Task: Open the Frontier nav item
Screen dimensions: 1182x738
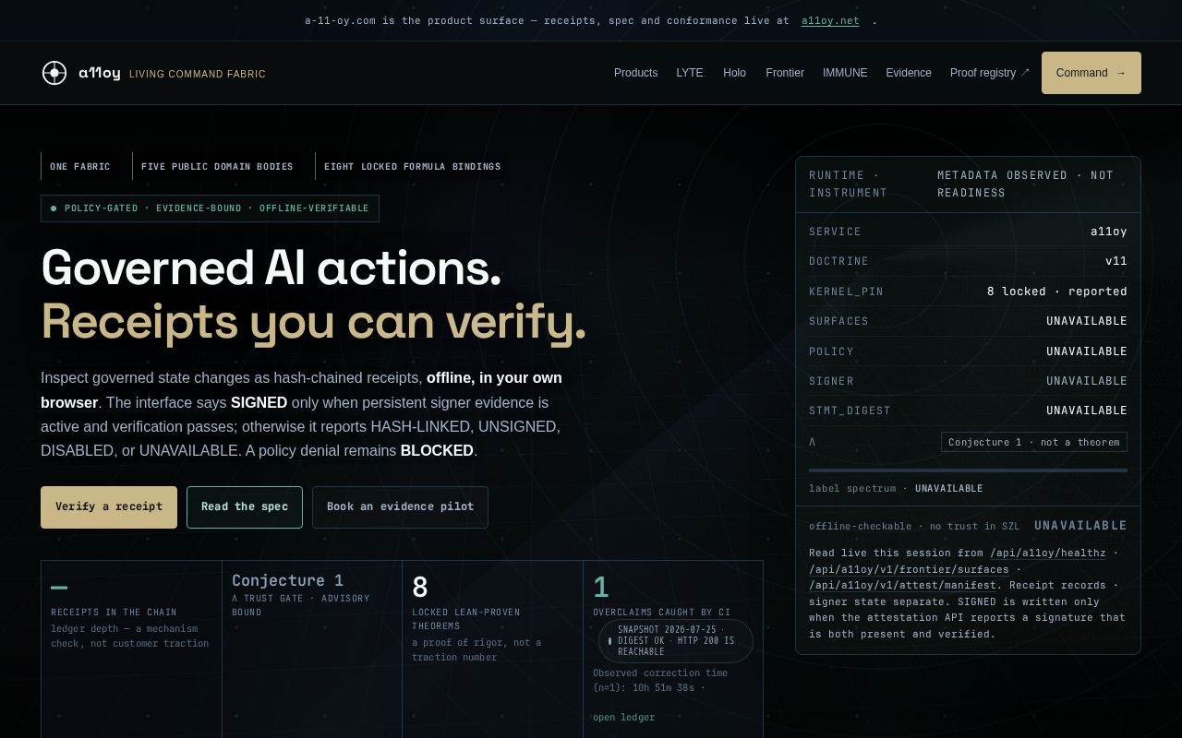Action: click(785, 73)
